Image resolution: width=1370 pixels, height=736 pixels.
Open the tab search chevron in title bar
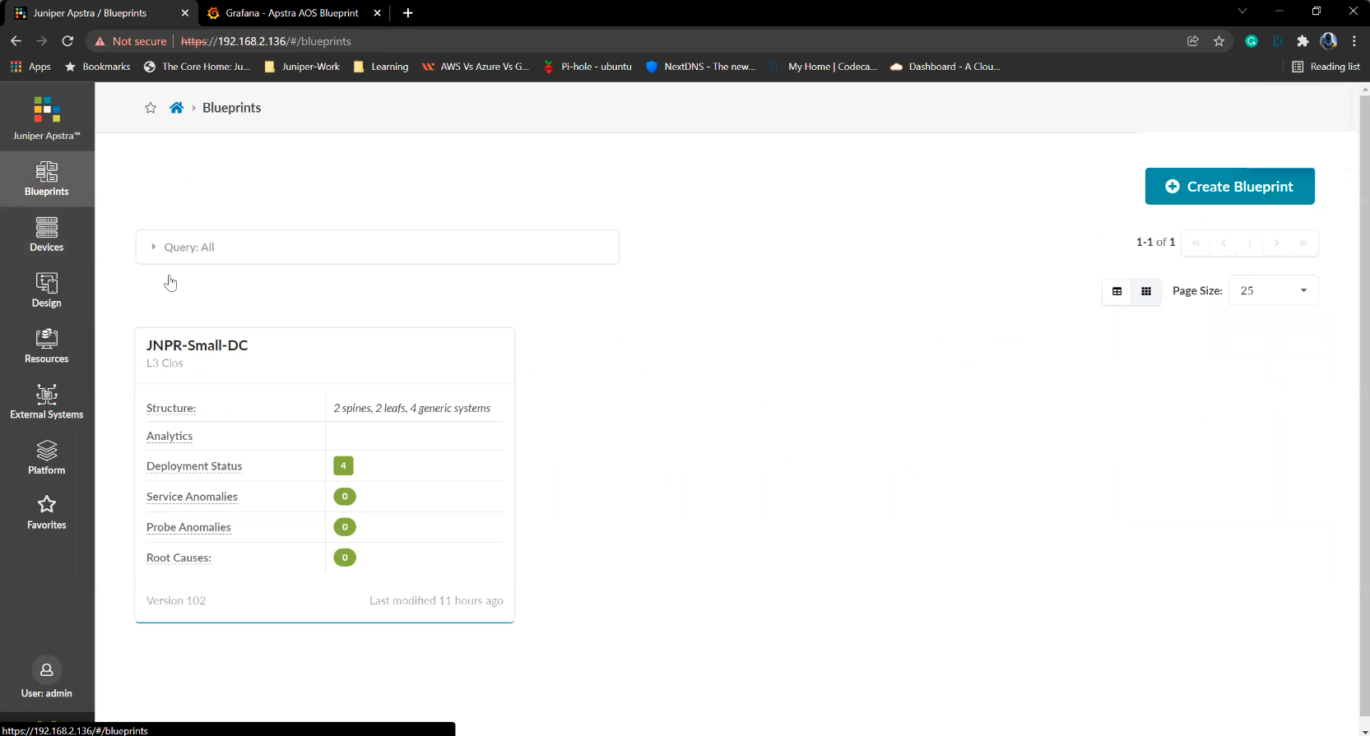coord(1242,12)
